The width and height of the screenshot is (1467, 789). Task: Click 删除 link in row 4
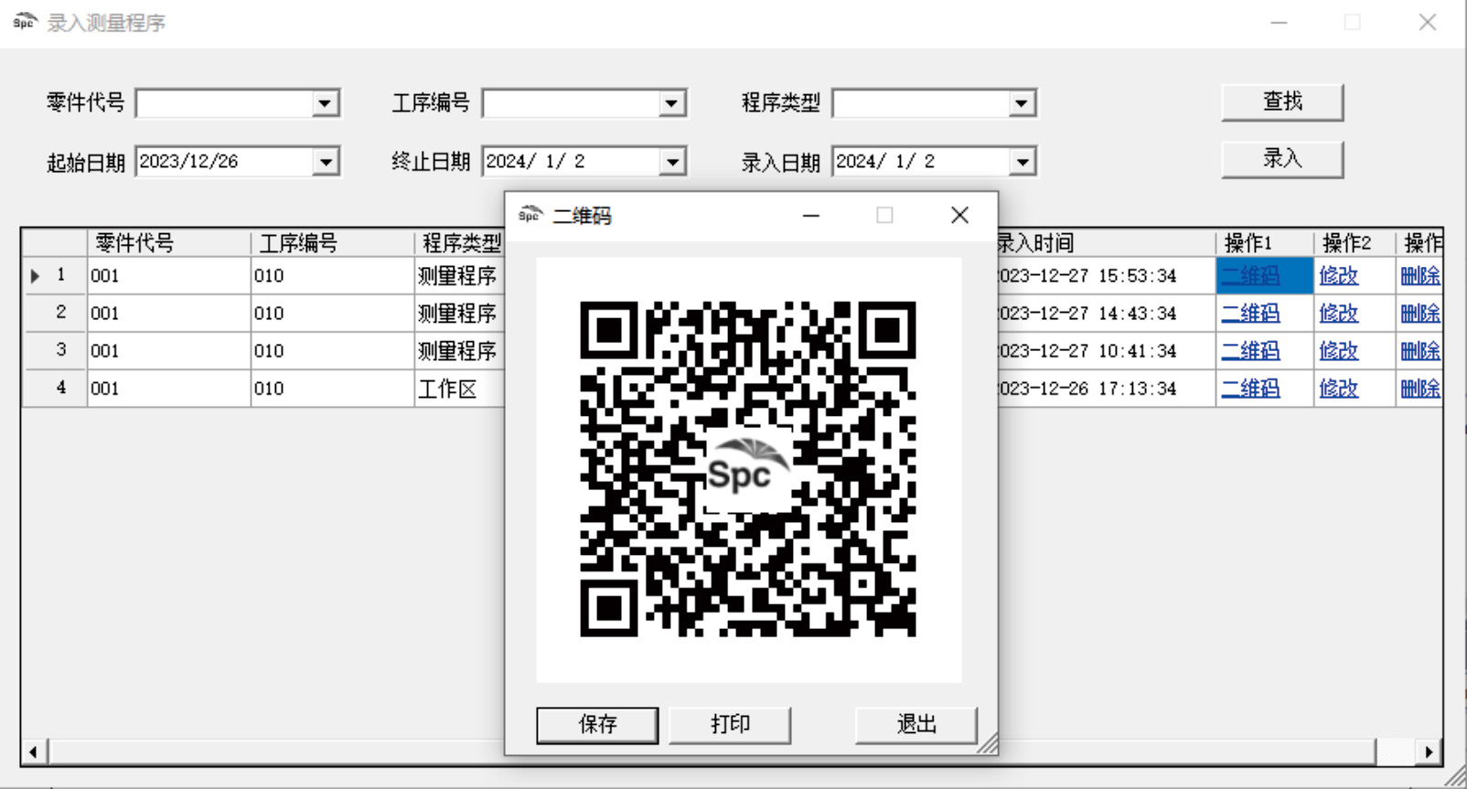coord(1419,389)
